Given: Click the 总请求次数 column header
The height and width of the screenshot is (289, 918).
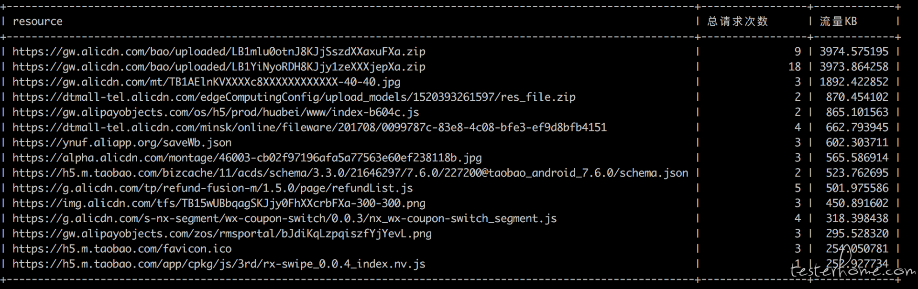Looking at the screenshot, I should click(x=737, y=21).
